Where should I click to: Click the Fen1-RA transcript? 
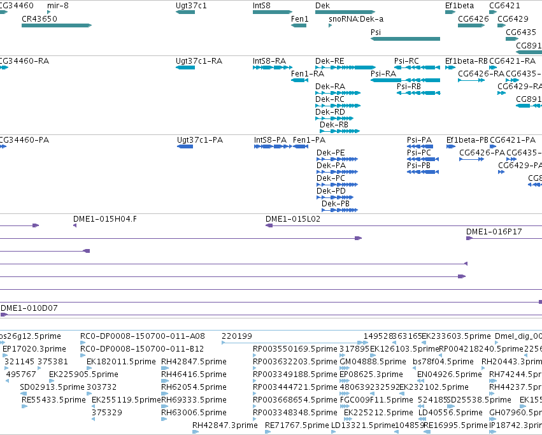(x=300, y=80)
